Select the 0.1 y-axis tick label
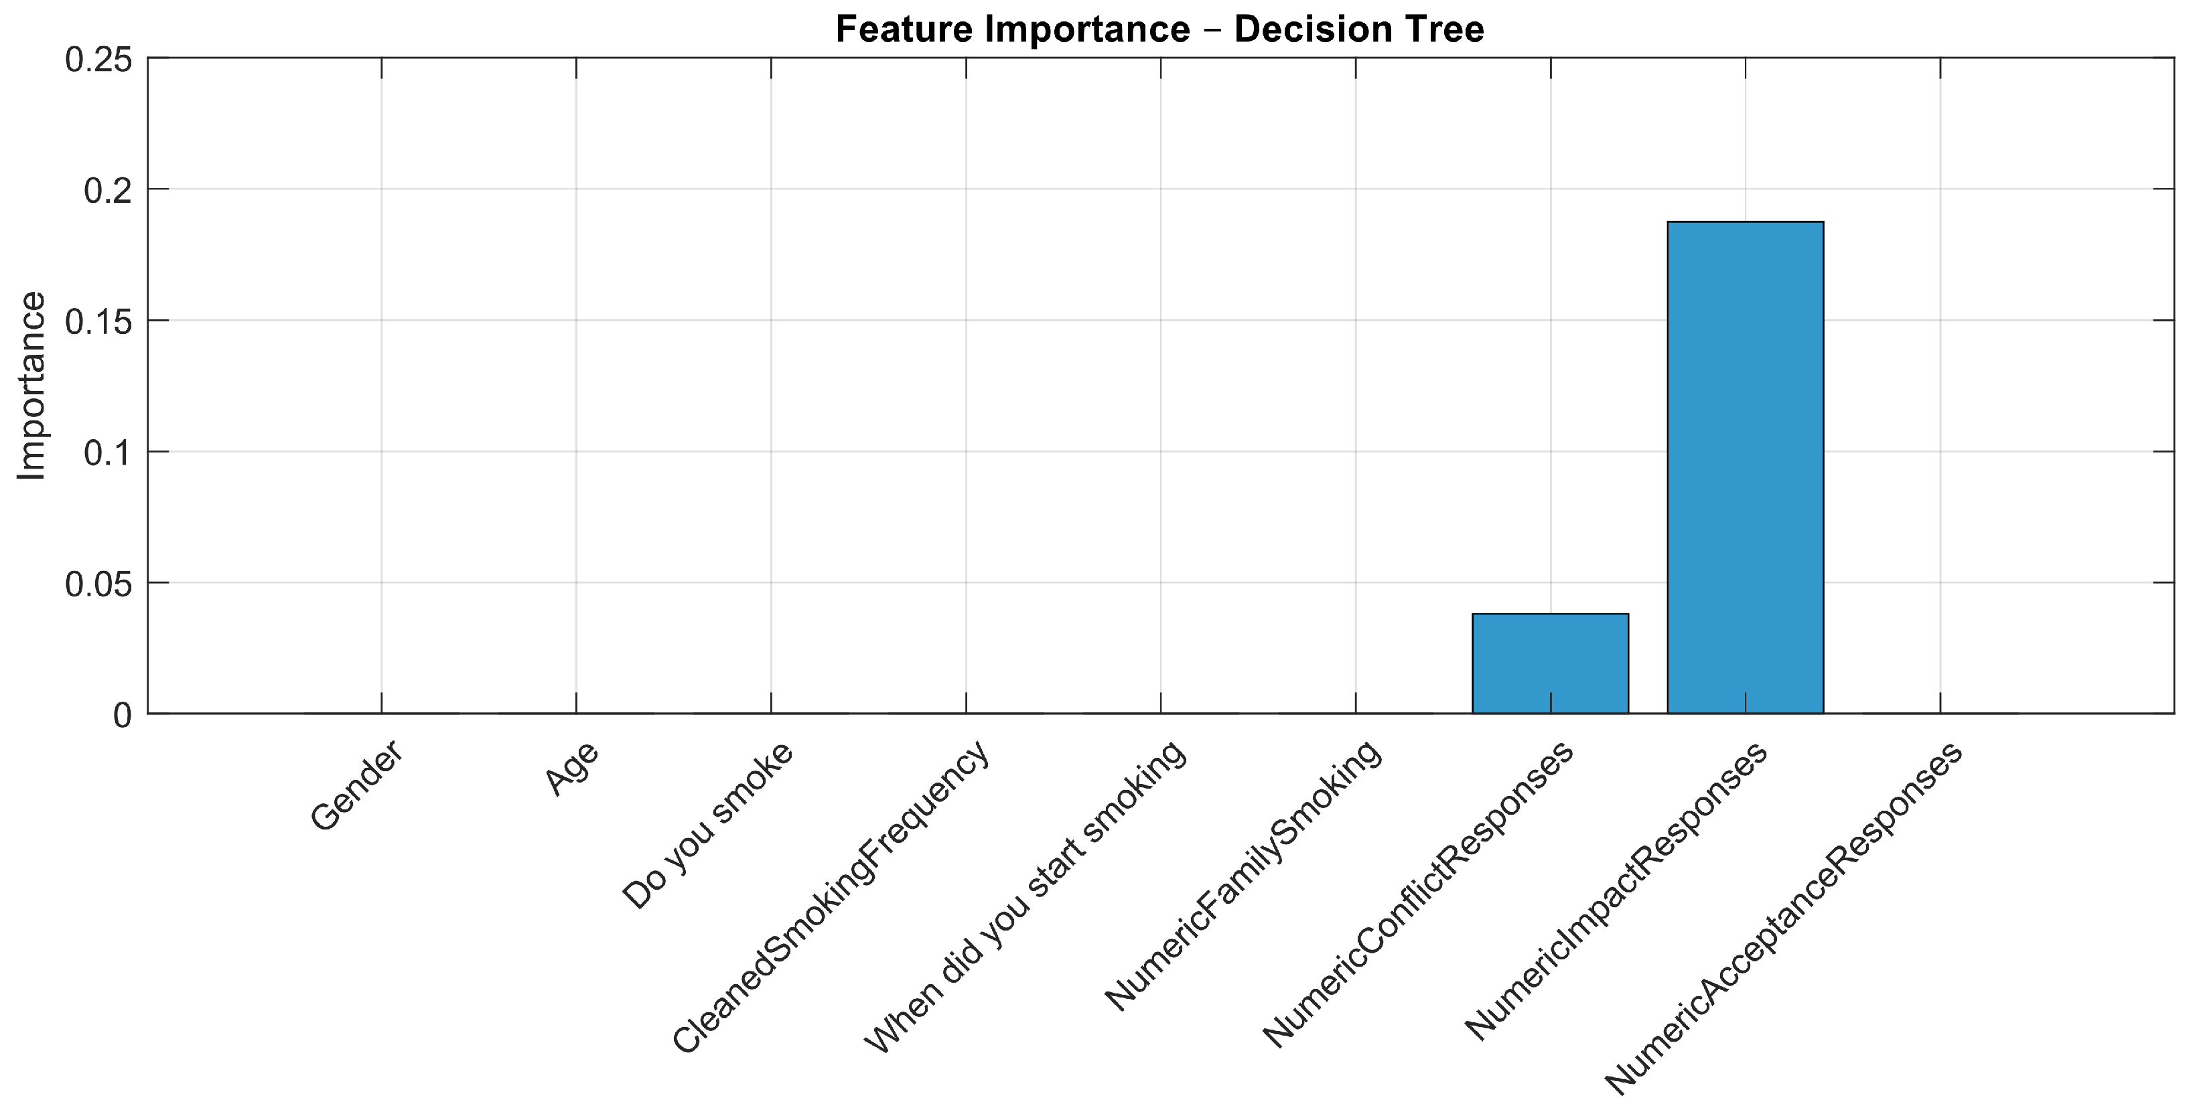The width and height of the screenshot is (2193, 1118). pyautogui.click(x=108, y=453)
